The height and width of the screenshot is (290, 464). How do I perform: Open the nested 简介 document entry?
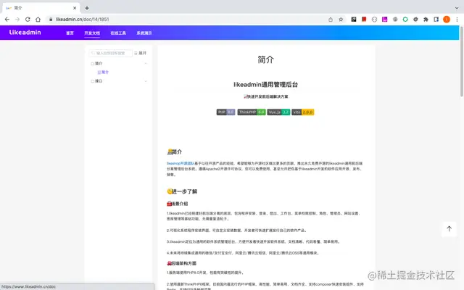point(104,72)
